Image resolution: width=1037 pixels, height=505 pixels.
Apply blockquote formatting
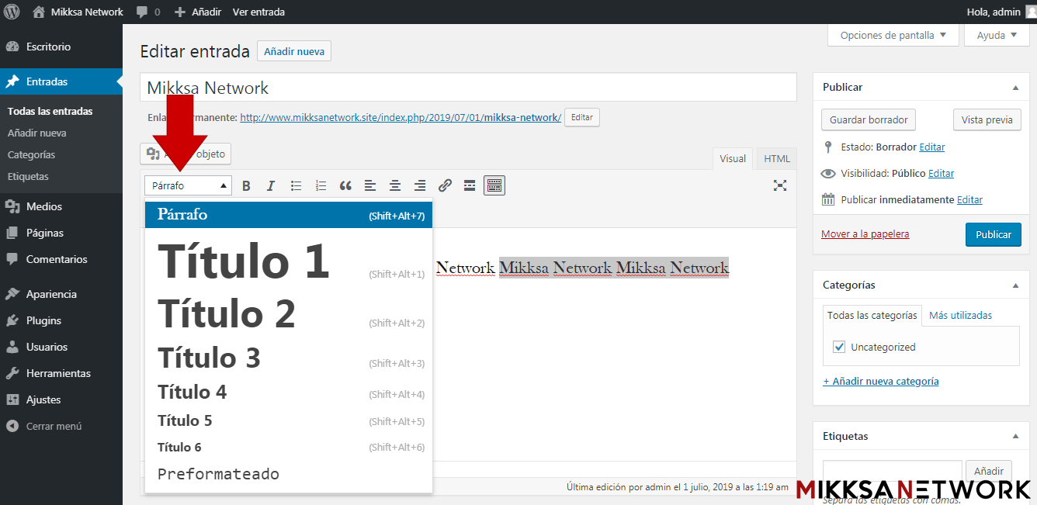345,186
